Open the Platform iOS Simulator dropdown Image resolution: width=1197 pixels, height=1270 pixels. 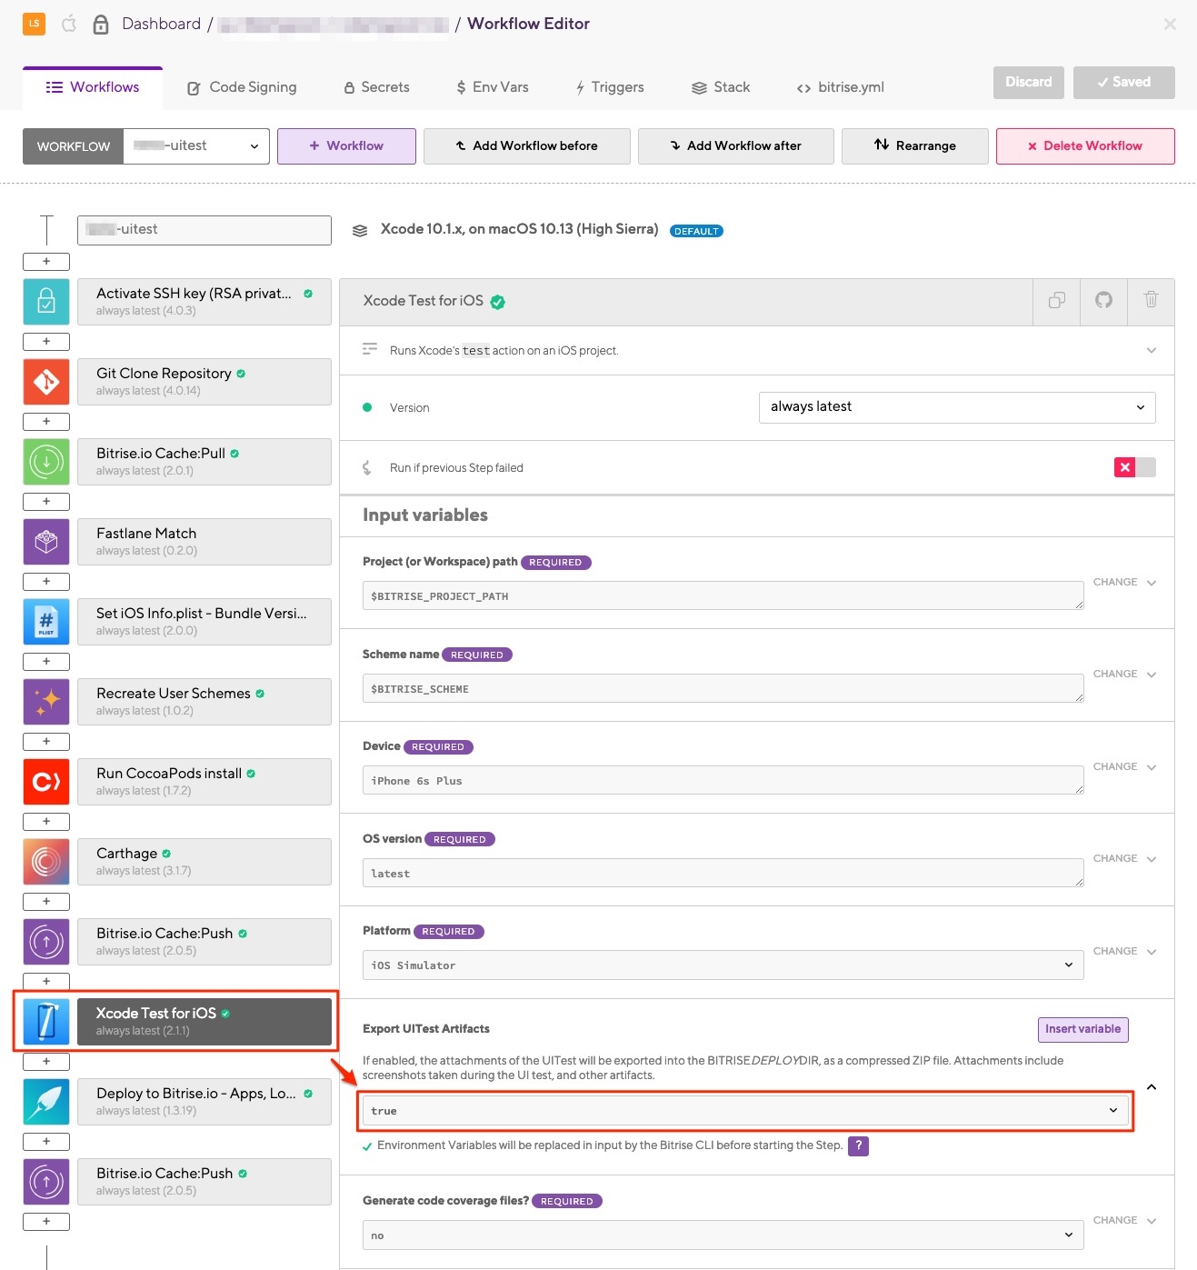(x=723, y=965)
